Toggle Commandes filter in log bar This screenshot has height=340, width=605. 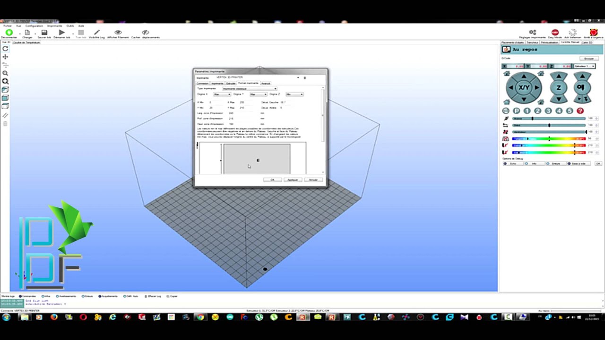pos(27,296)
